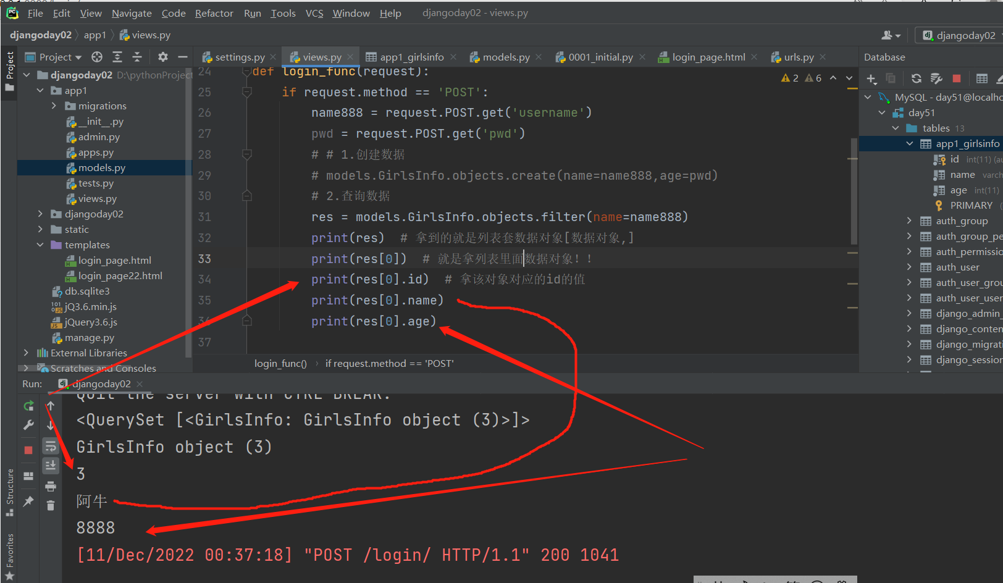The height and width of the screenshot is (583, 1003).
Task: Add a new data source in Database panel
Action: click(x=871, y=78)
